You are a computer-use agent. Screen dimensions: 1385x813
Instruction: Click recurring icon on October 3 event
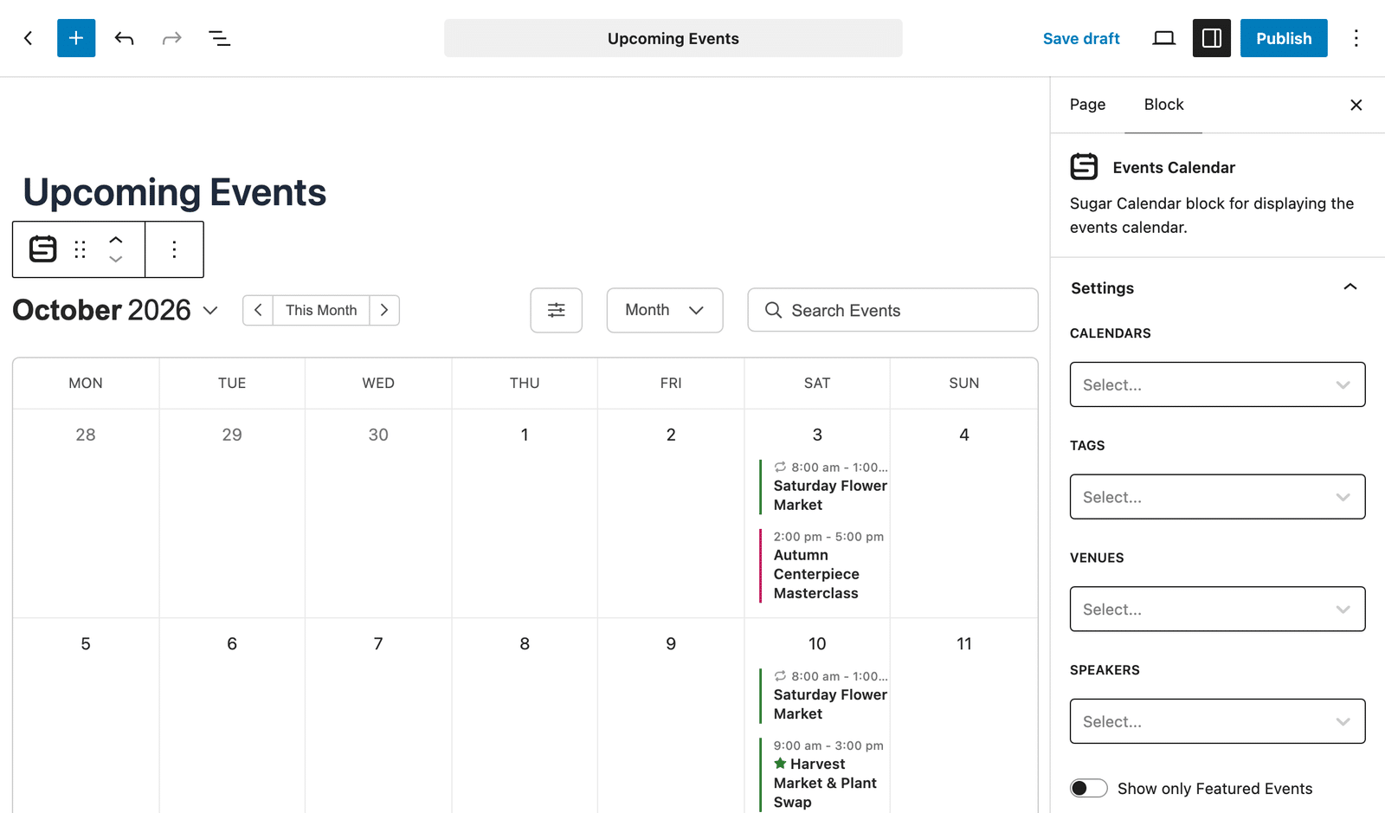[x=780, y=467]
